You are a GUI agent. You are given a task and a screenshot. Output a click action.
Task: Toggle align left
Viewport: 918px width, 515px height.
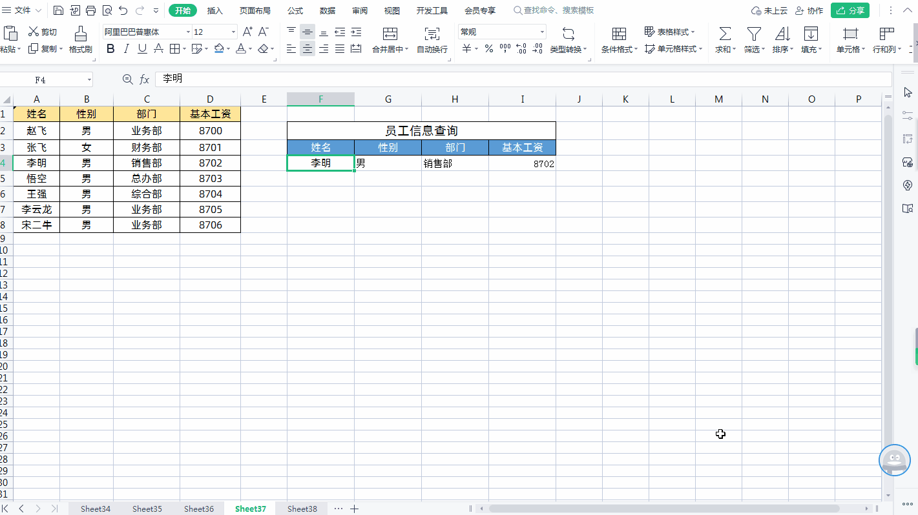pos(291,48)
